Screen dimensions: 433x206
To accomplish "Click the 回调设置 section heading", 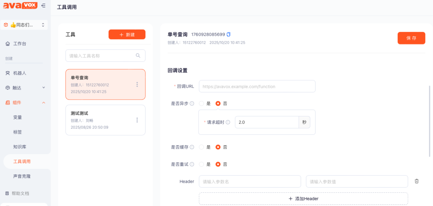I will point(178,70).
